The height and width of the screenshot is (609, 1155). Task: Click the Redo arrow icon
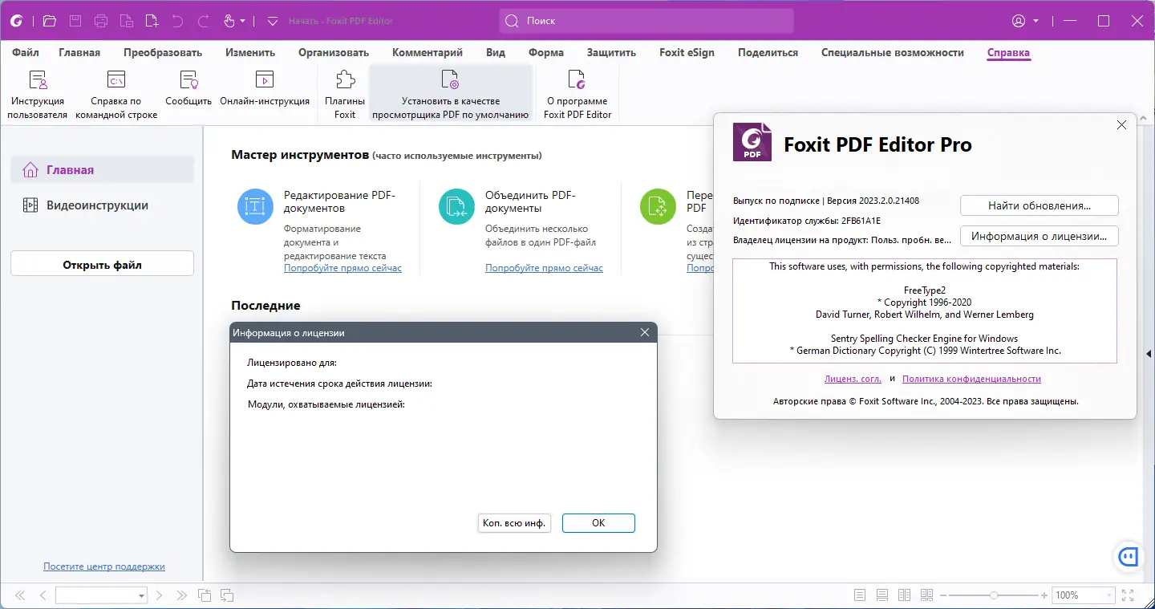click(203, 21)
